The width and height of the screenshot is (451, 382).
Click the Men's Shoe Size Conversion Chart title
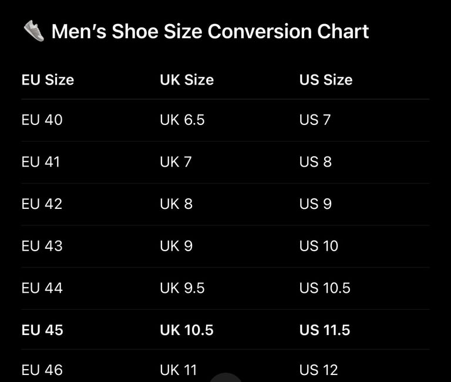[210, 31]
